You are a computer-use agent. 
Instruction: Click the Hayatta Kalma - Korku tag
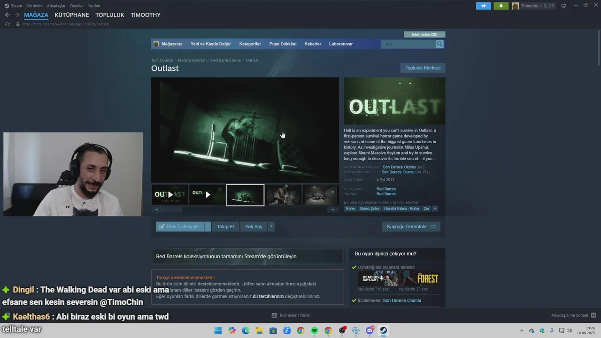pos(401,208)
